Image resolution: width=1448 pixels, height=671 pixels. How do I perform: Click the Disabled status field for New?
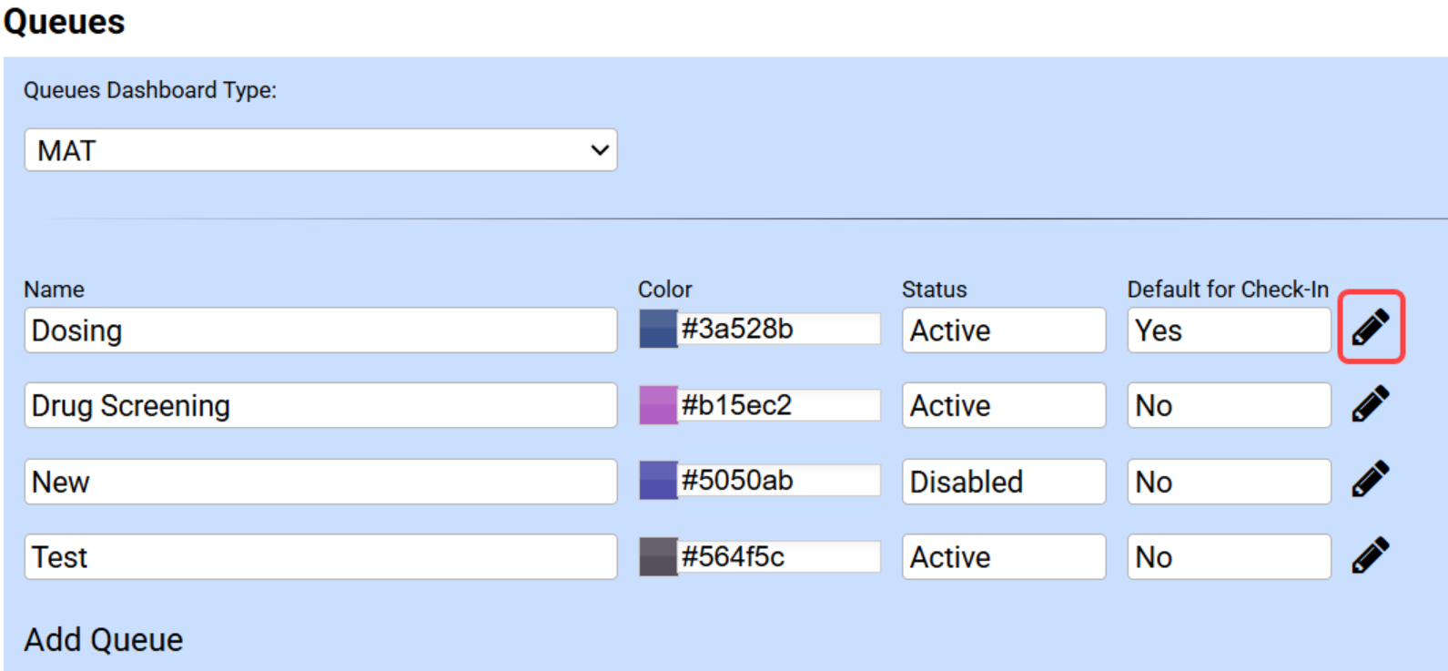1003,482
